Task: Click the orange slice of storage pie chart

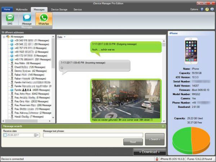Action: coord(201,139)
